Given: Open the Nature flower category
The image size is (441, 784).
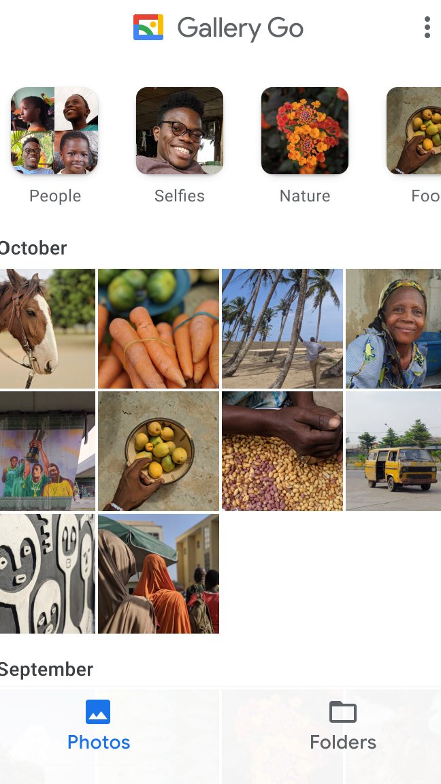Looking at the screenshot, I should click(304, 131).
